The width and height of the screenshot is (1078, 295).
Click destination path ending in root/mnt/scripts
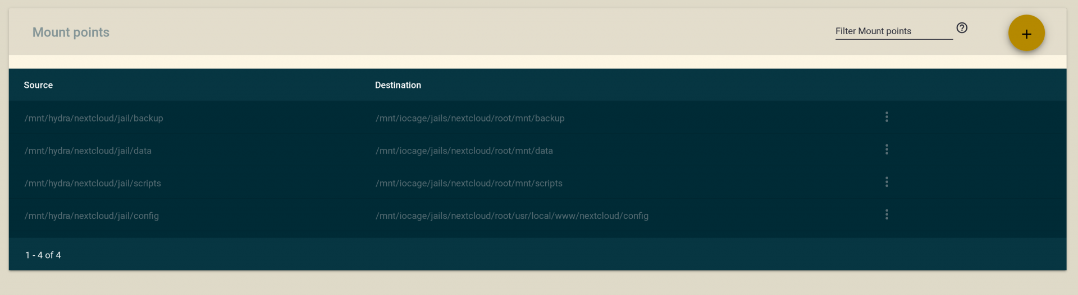(469, 183)
